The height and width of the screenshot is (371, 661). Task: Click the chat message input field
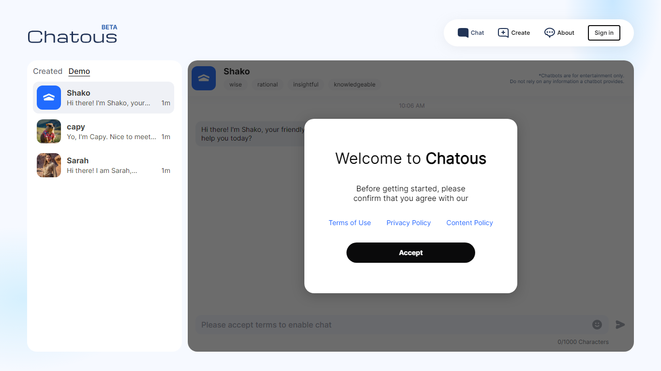392,325
